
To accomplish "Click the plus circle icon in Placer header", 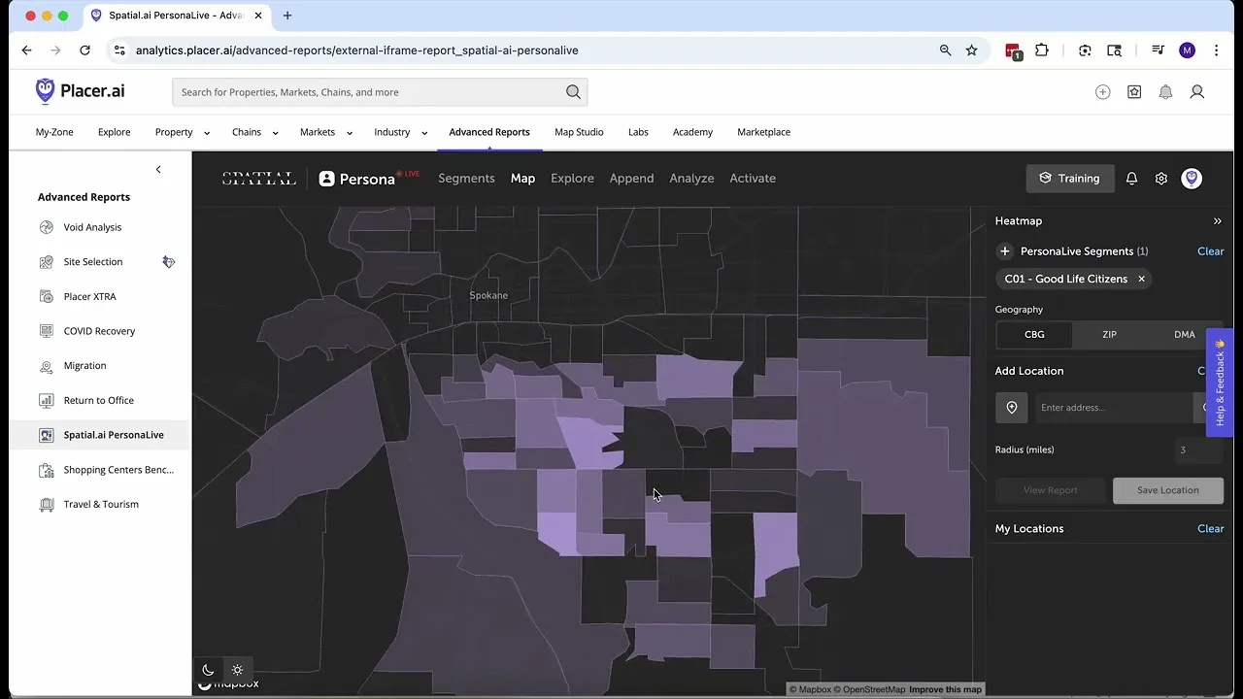I will click(1102, 92).
